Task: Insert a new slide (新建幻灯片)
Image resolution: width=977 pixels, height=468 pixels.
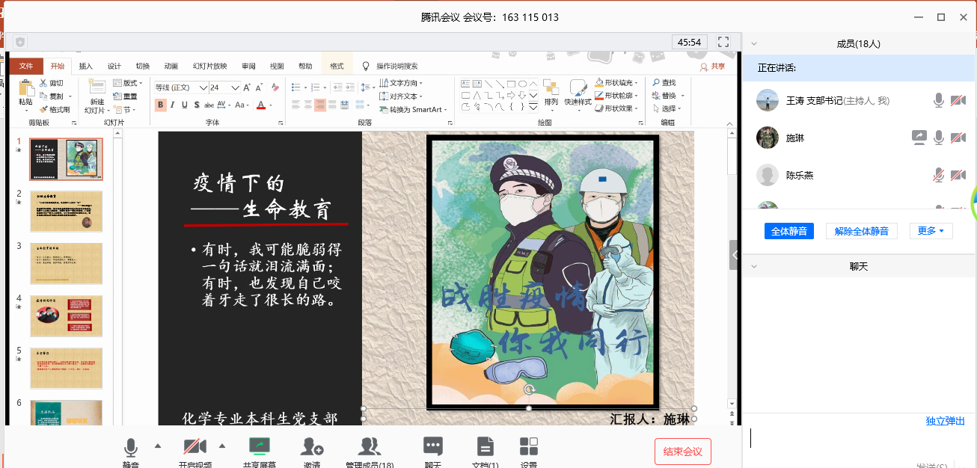Action: click(97, 96)
